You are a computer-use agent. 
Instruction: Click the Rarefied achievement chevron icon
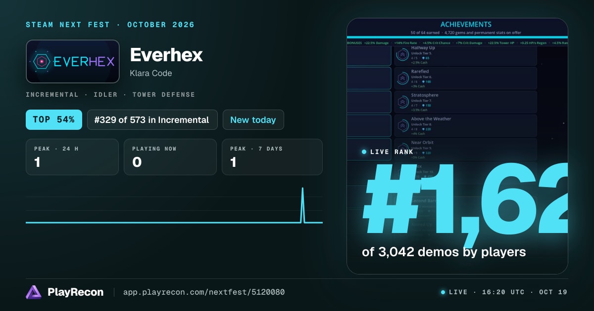[x=402, y=78]
